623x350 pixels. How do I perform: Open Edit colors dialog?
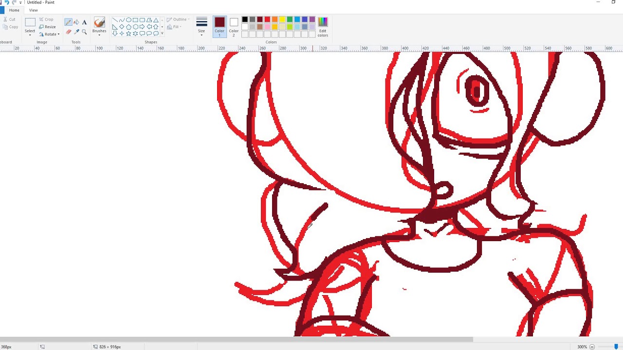[323, 26]
